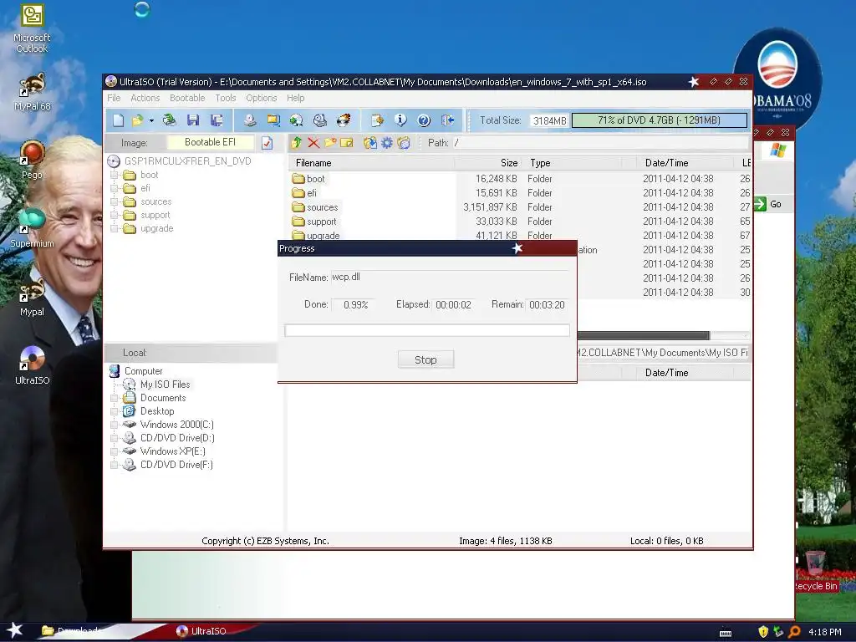The width and height of the screenshot is (856, 642).
Task: Click inside the Path input field
Action: tap(600, 142)
